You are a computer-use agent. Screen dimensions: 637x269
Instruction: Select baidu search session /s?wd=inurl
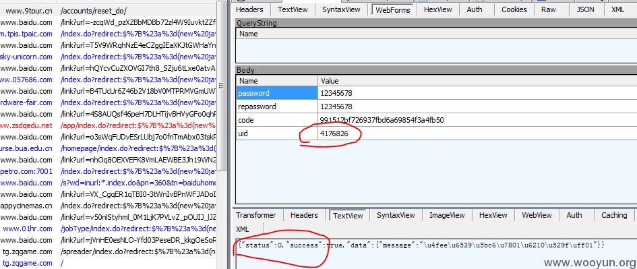[x=108, y=183]
